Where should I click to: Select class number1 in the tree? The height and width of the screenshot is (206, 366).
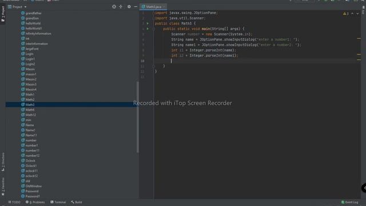[x=29, y=145]
